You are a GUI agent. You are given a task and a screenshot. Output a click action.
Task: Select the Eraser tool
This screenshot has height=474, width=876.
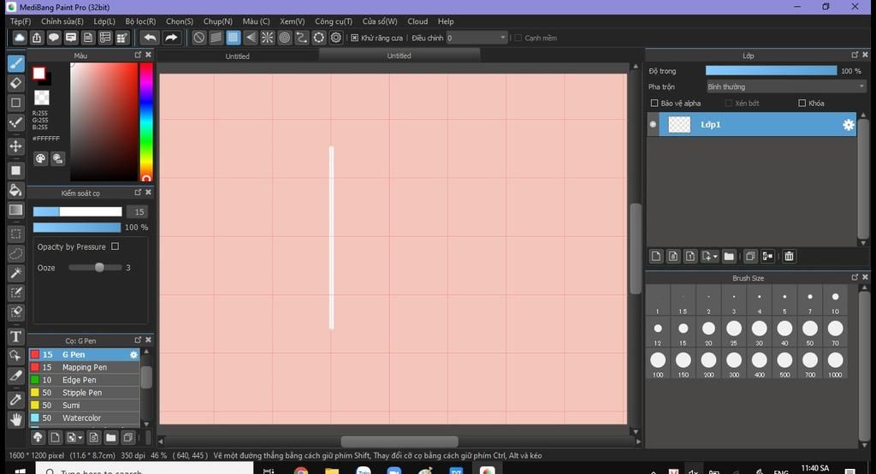tap(15, 83)
